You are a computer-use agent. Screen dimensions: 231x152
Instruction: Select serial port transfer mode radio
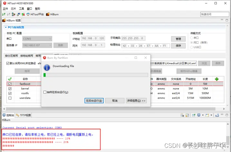click(x=191, y=38)
